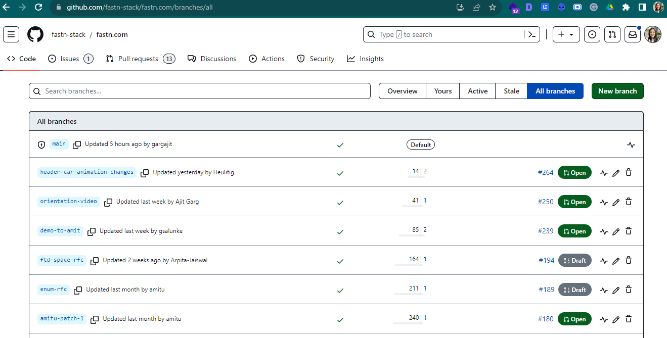
Task: Open the hamburger navigation menu
Action: 11,34
